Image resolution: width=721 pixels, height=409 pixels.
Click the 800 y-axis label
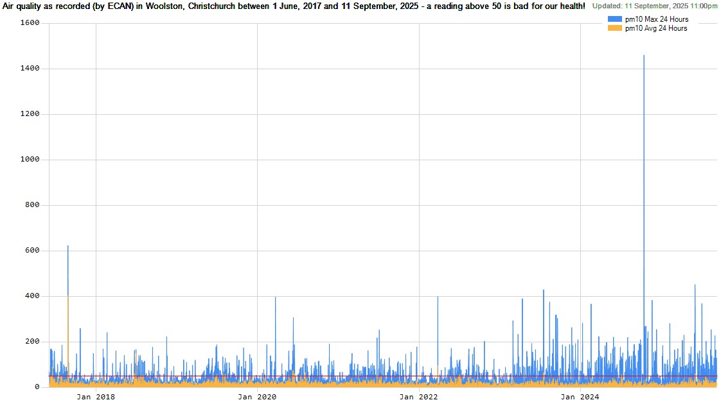click(x=32, y=205)
